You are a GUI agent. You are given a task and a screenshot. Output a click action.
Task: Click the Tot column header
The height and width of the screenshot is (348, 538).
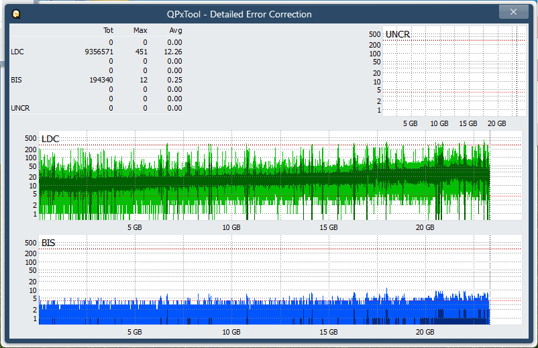(x=108, y=30)
